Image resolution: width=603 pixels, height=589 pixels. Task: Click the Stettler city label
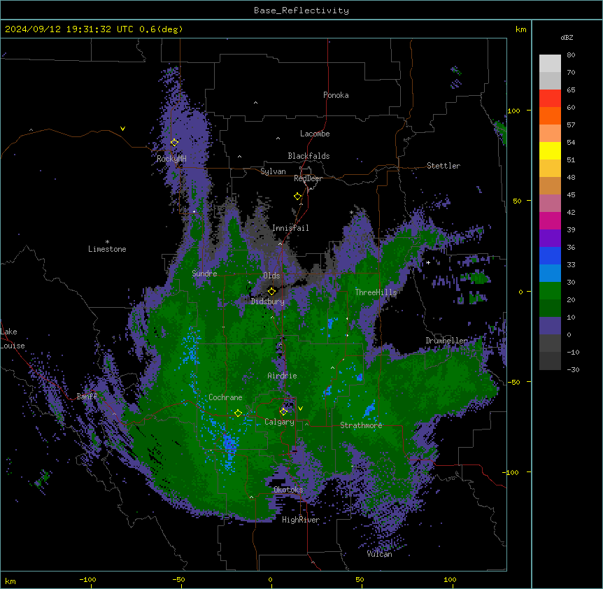pyautogui.click(x=444, y=166)
